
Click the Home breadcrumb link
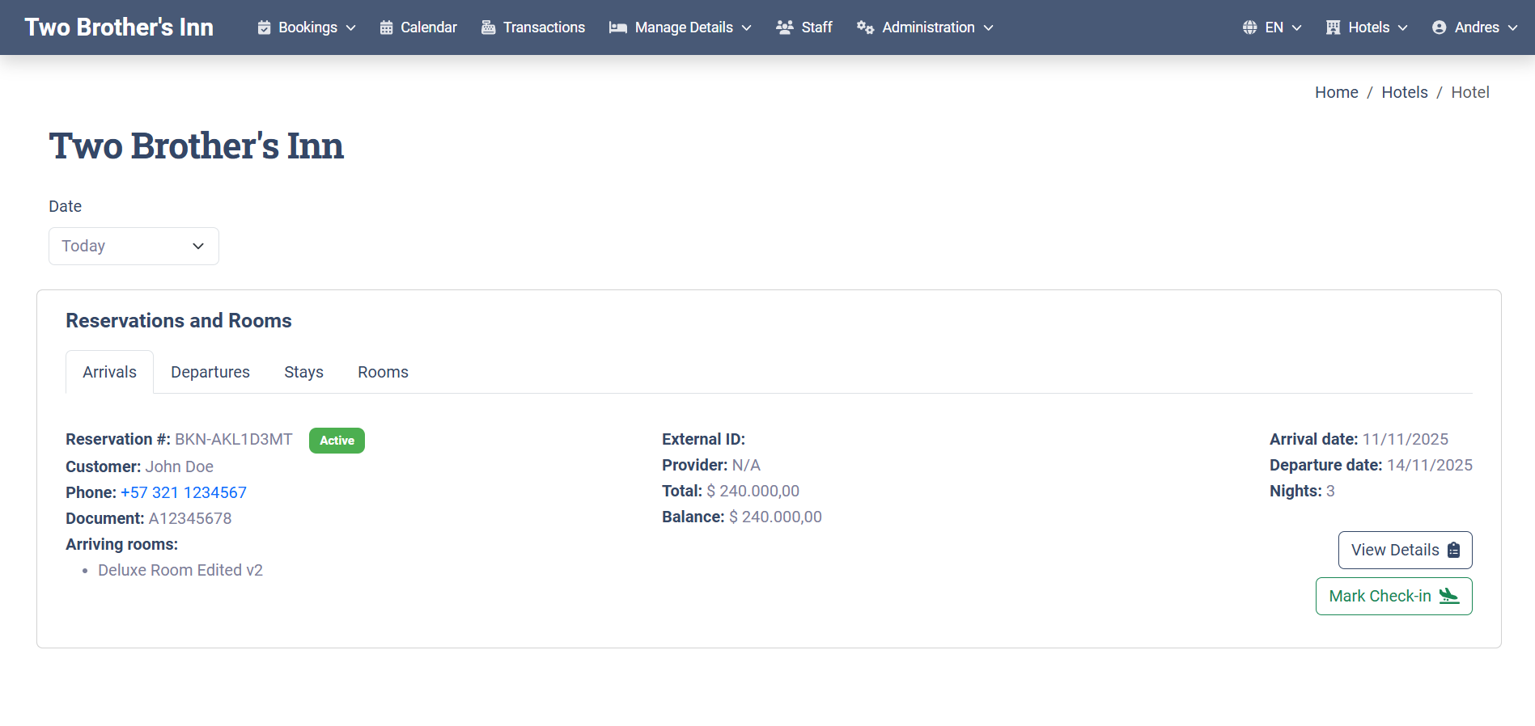1336,92
